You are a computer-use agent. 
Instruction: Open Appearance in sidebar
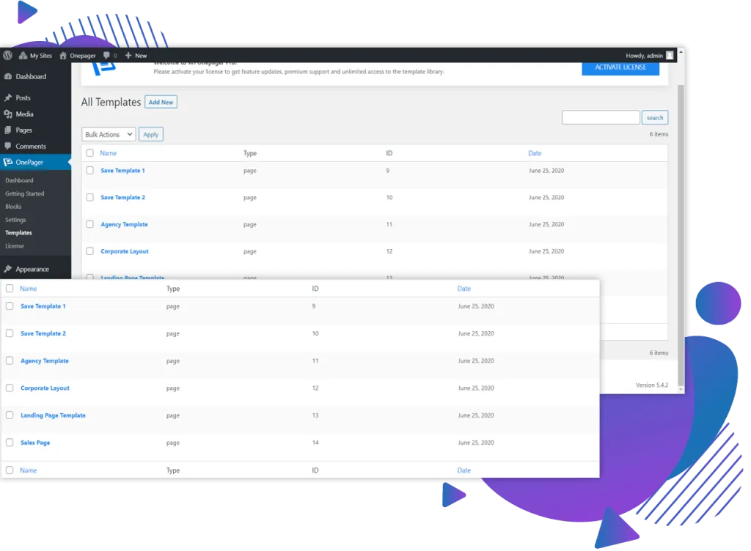tap(32, 270)
